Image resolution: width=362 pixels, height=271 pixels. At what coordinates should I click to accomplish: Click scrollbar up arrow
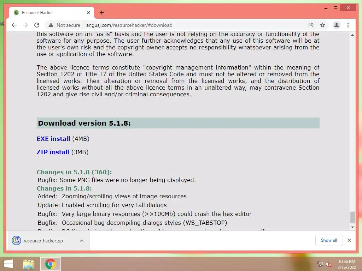[352, 35]
